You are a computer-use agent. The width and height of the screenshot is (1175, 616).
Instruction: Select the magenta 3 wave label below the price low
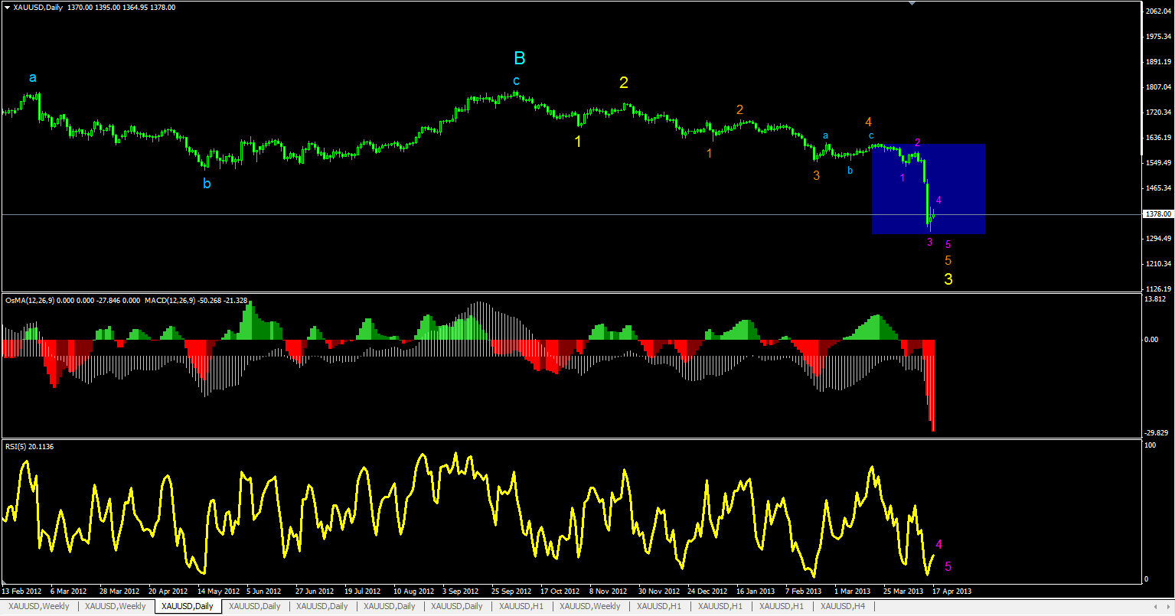coord(930,243)
